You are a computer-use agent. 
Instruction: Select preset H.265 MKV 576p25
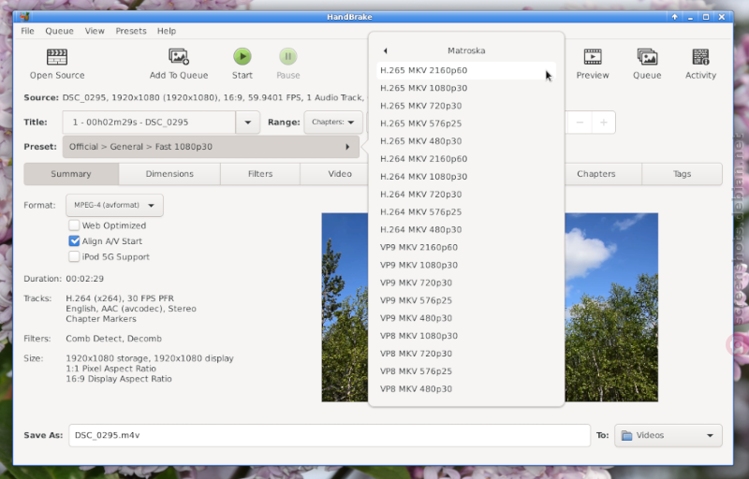(x=465, y=123)
